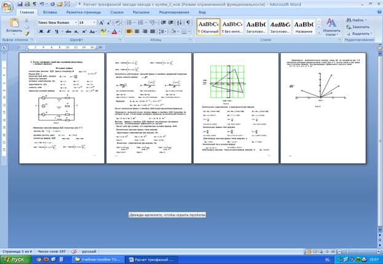Select page 3 thumbnail with green grid

click(236, 108)
